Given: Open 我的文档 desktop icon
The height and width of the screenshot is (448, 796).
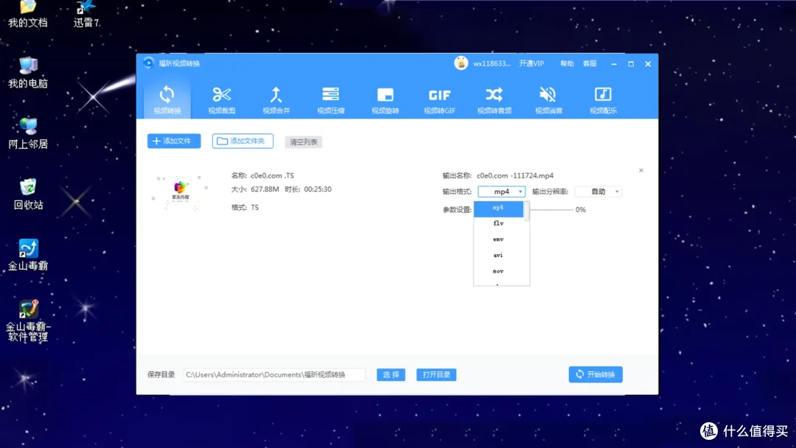Looking at the screenshot, I should tap(28, 14).
